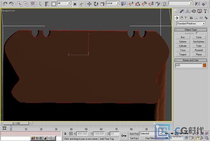Select the Select and Link tool

pyautogui.click(x=20, y=4)
